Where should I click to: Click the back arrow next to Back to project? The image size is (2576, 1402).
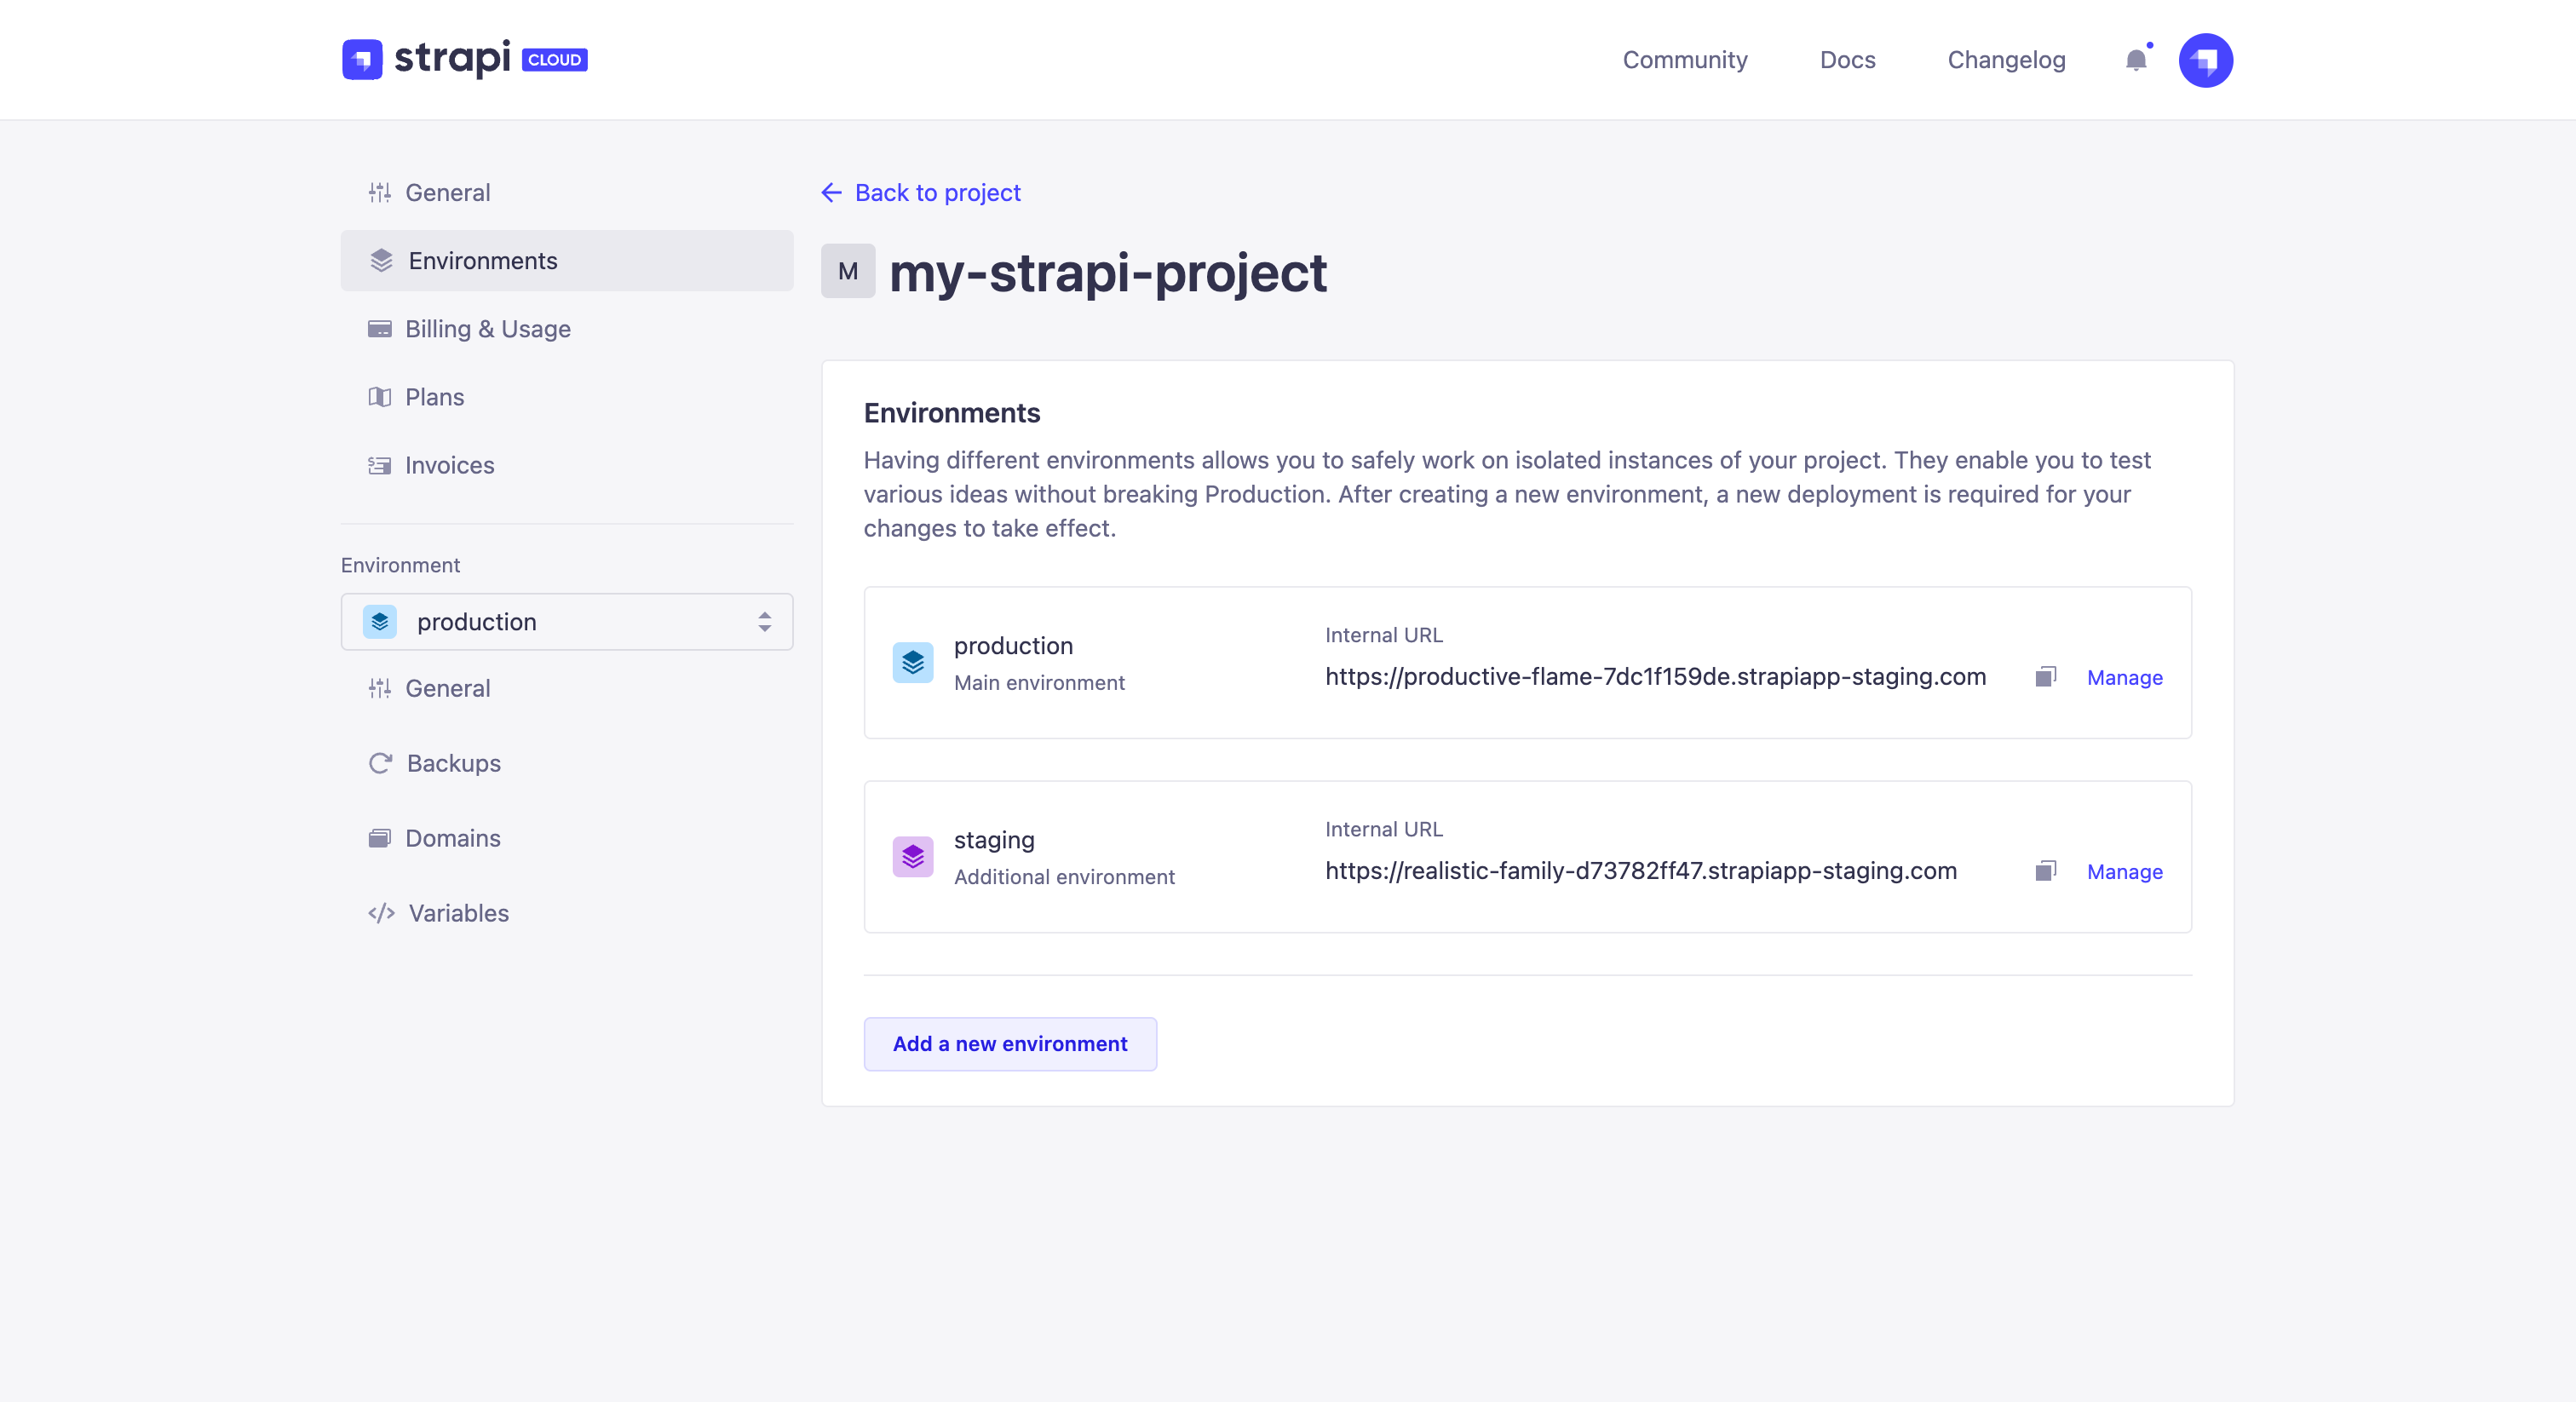coord(832,192)
